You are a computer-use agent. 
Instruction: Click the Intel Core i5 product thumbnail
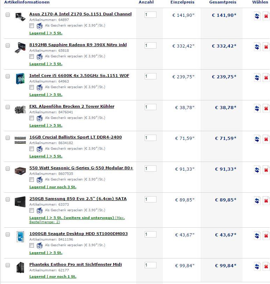click(20, 78)
